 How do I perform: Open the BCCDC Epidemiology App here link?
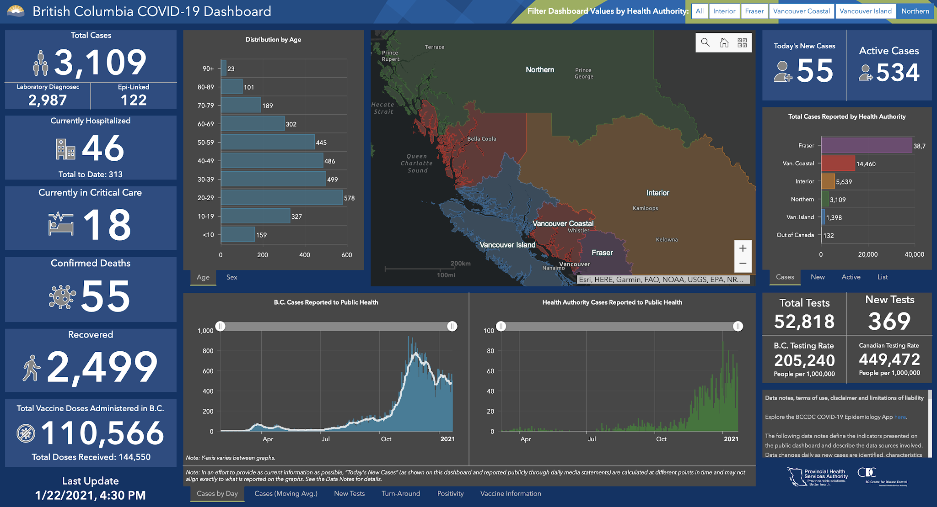click(899, 417)
